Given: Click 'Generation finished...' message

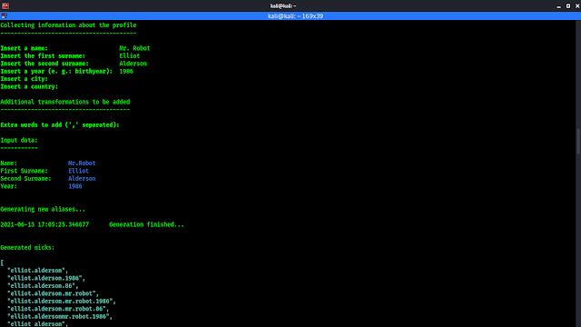Looking at the screenshot, I should (x=147, y=224).
